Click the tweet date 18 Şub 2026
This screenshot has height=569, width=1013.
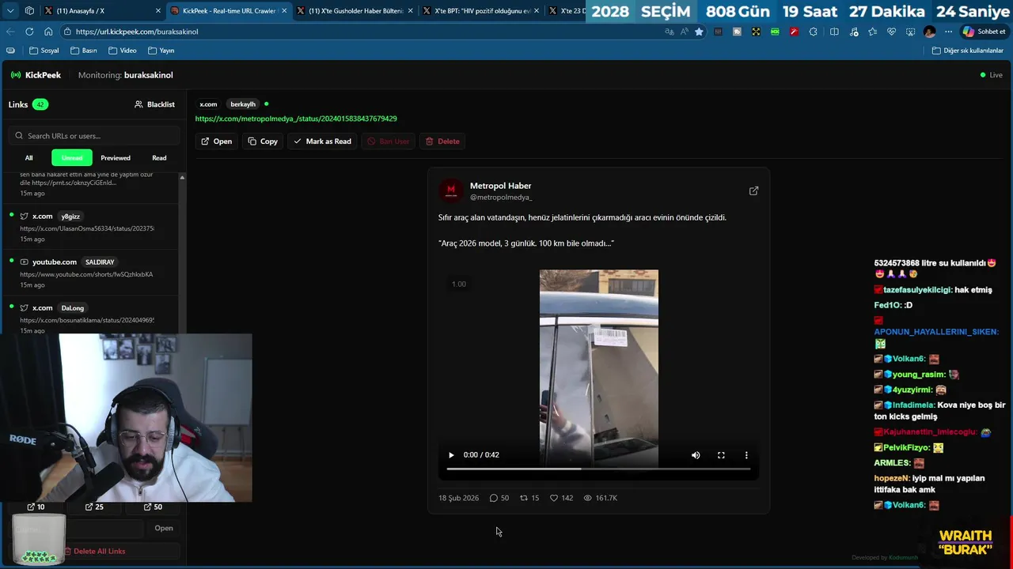(458, 498)
